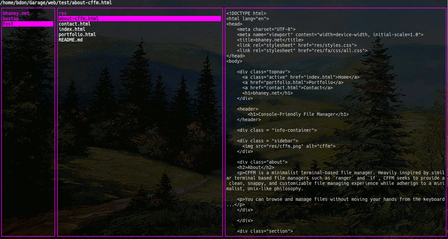
Task: Select the bustop directory entry
Action: tap(11, 19)
